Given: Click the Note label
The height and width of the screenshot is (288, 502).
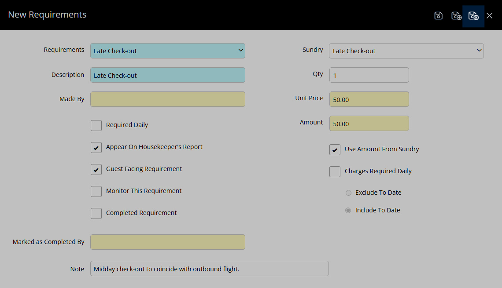Looking at the screenshot, I should 77,269.
